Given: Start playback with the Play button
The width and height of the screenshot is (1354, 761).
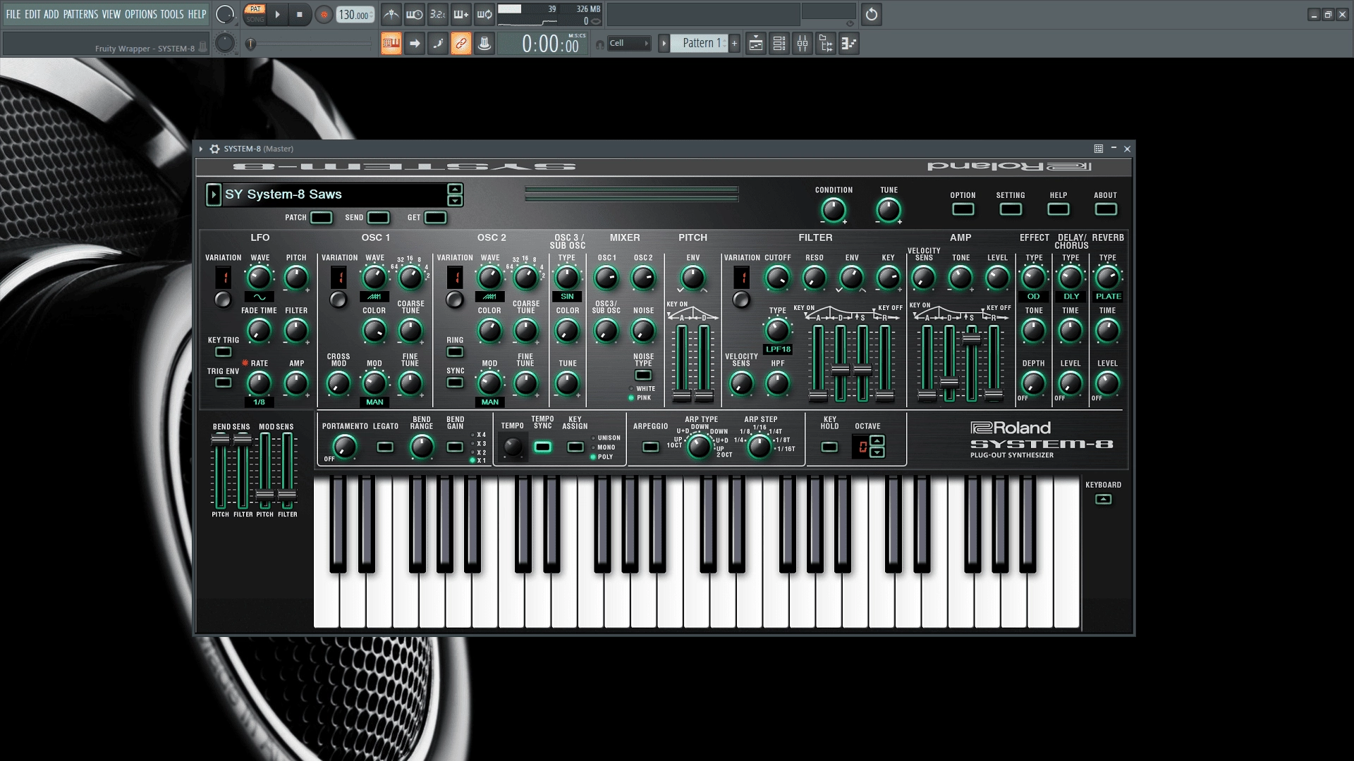Looking at the screenshot, I should click(277, 15).
